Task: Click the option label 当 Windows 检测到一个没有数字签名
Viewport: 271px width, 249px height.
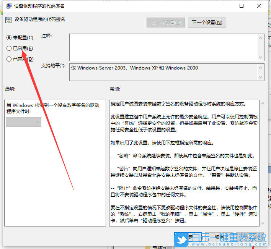Action: [53, 108]
